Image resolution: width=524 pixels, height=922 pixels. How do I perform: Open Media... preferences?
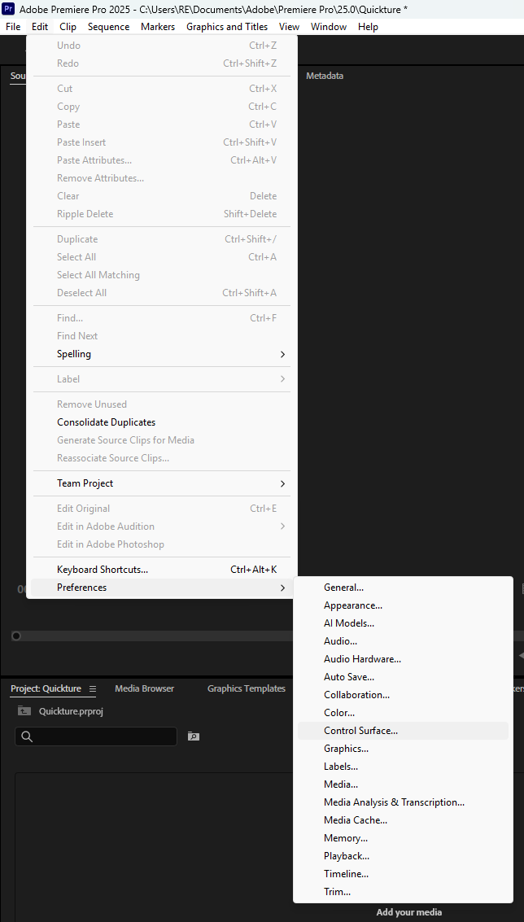click(403, 784)
